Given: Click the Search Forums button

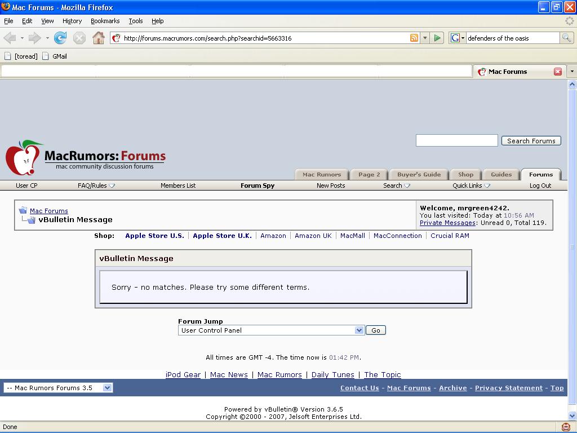Looking at the screenshot, I should (531, 140).
